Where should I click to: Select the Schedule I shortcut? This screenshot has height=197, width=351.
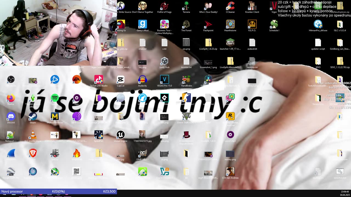(x=274, y=25)
